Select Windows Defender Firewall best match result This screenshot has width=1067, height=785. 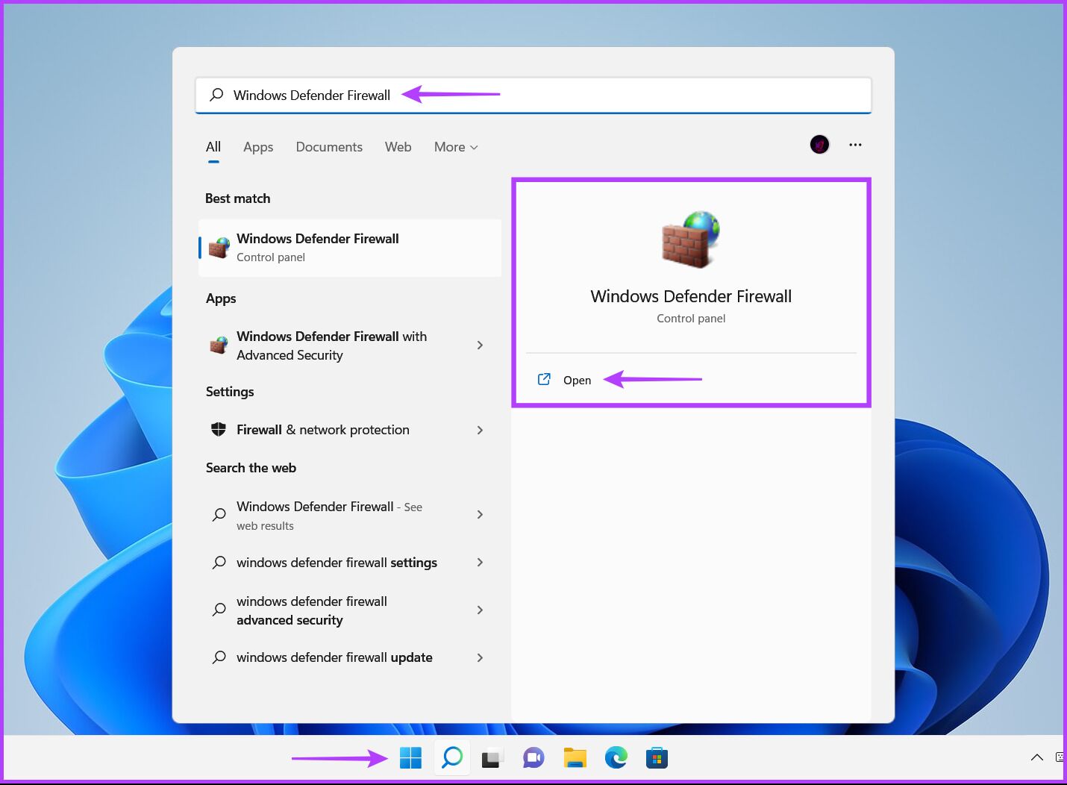tap(349, 248)
